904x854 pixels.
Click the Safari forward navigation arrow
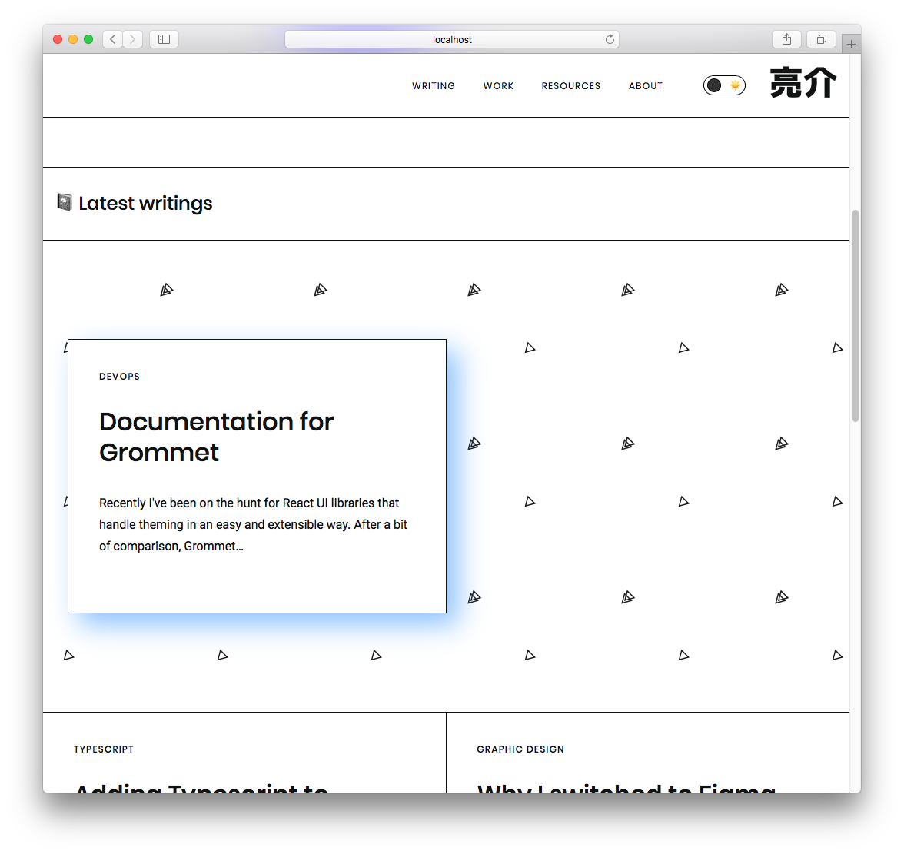pyautogui.click(x=132, y=39)
